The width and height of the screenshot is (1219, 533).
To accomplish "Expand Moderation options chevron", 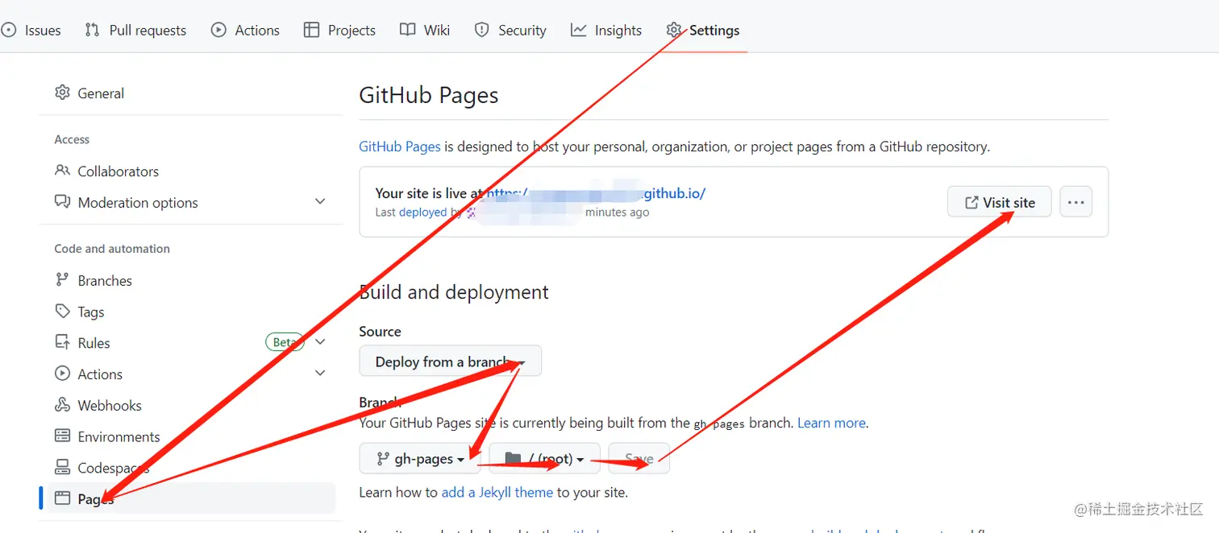I will pos(320,202).
